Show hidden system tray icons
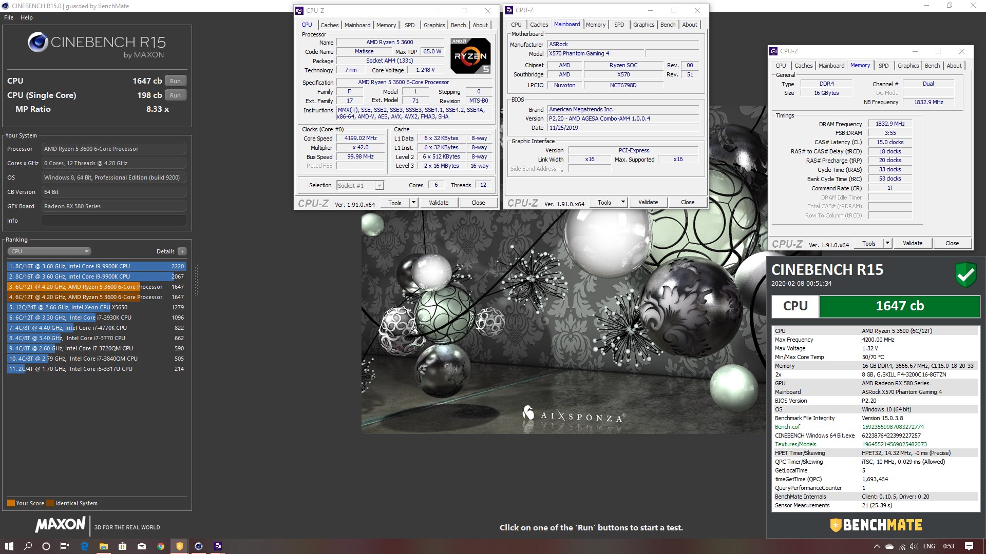This screenshot has width=986, height=554. click(877, 547)
